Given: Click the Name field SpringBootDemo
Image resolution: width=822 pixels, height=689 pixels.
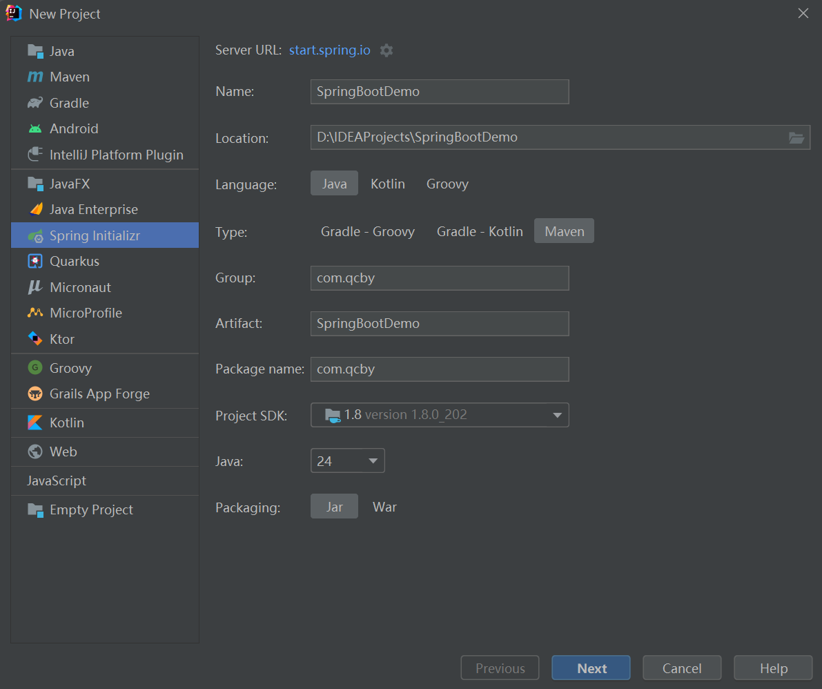Looking at the screenshot, I should (x=440, y=92).
